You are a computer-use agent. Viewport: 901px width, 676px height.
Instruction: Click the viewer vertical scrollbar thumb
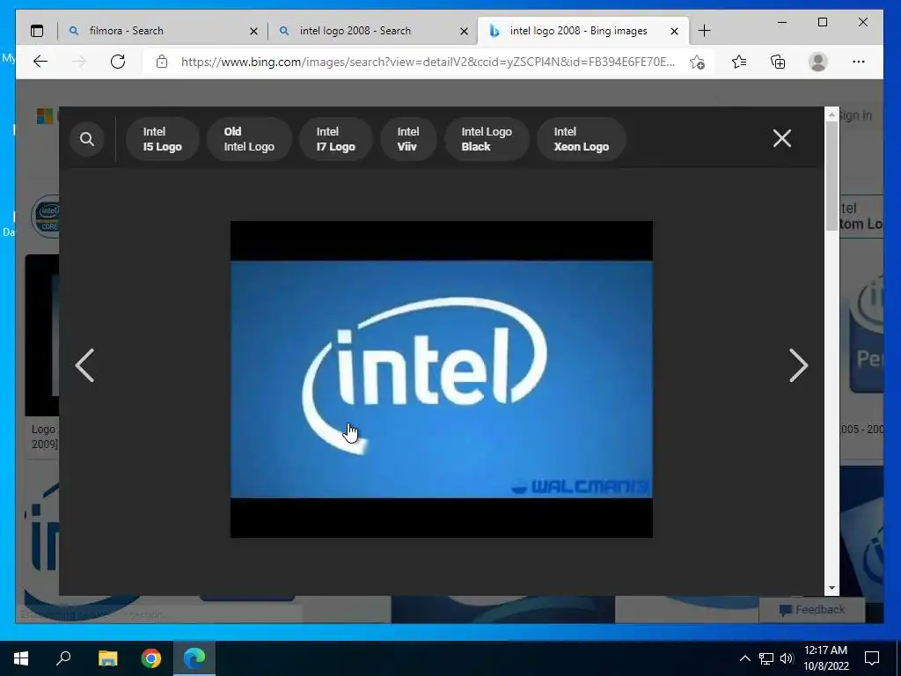[831, 176]
